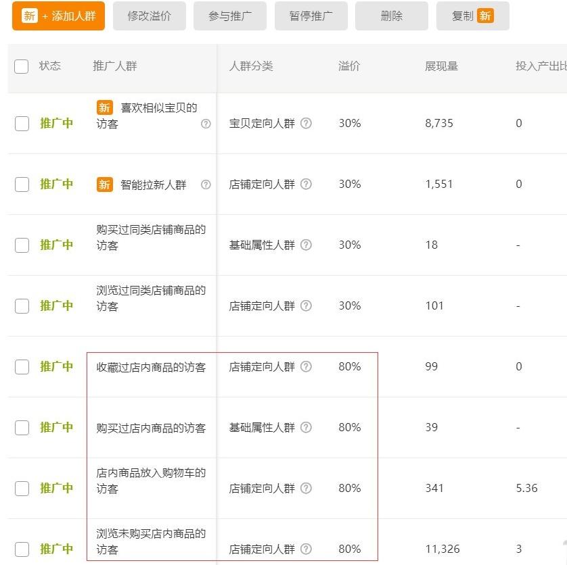567x565 pixels.
Task: Click the 新 badge on the 复制 button
Action: tap(486, 16)
